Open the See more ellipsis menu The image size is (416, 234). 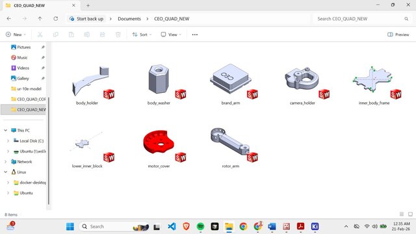tap(195, 34)
